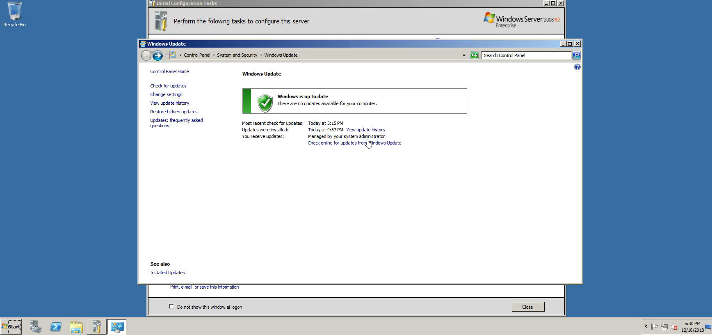Viewport: 712px width, 335px height.
Task: Minimize the Windows Update window
Action: 563,44
